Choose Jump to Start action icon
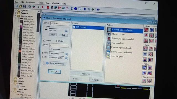Image resolution: width=177 pixels, height=99 pixels. tap(151, 49)
